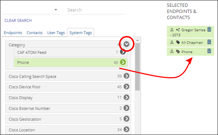
Task: Select the System Tags tab
Action: [x=81, y=33]
